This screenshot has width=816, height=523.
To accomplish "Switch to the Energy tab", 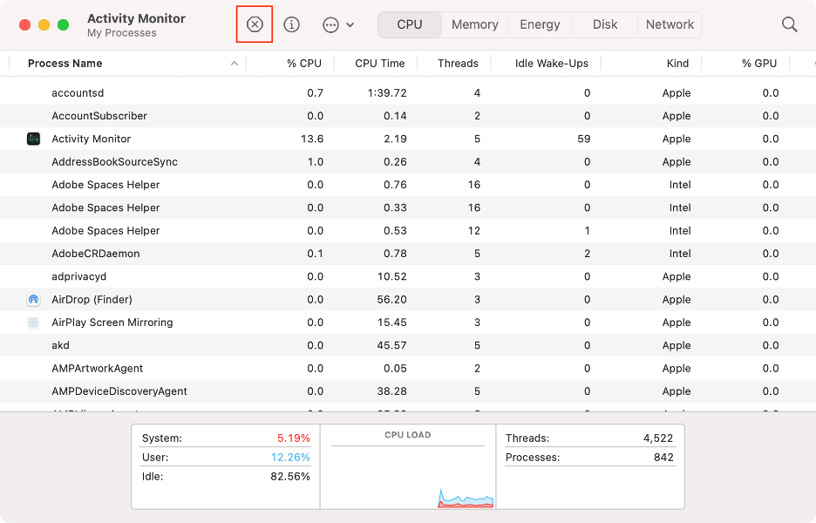I will pos(540,24).
